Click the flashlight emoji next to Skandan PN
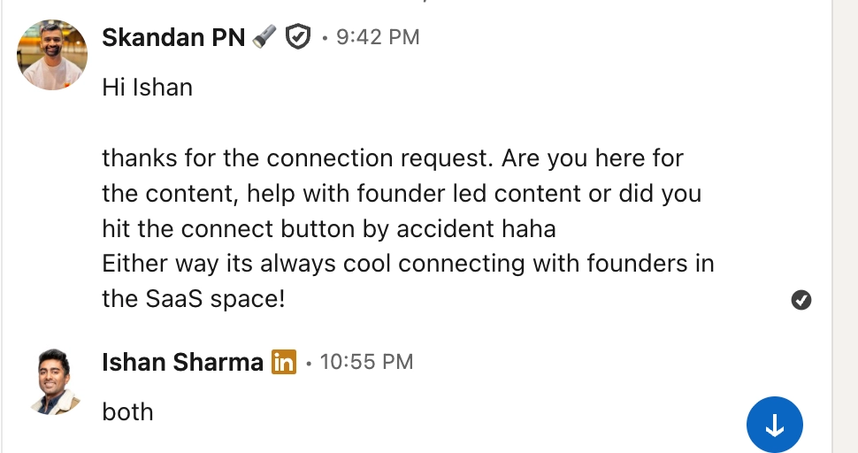Screen dimensions: 858x453 point(264,37)
